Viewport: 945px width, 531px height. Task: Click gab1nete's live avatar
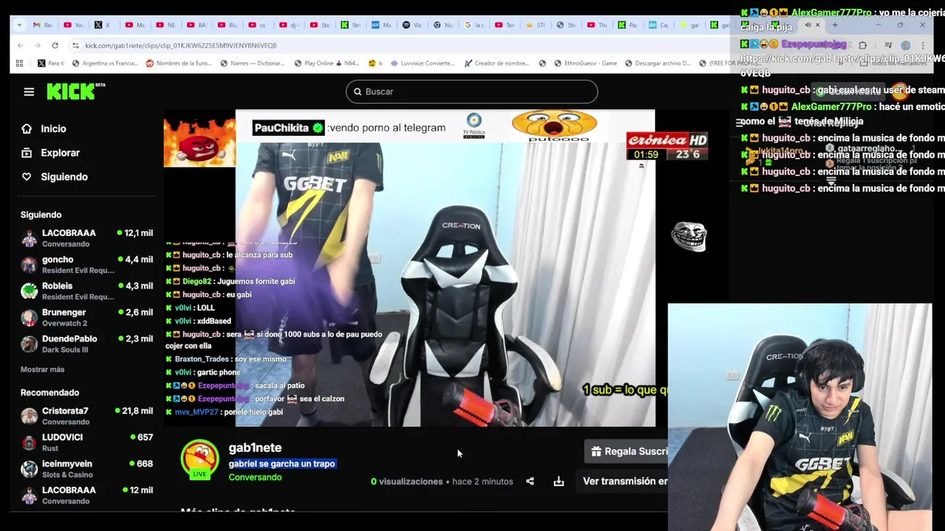pyautogui.click(x=200, y=459)
